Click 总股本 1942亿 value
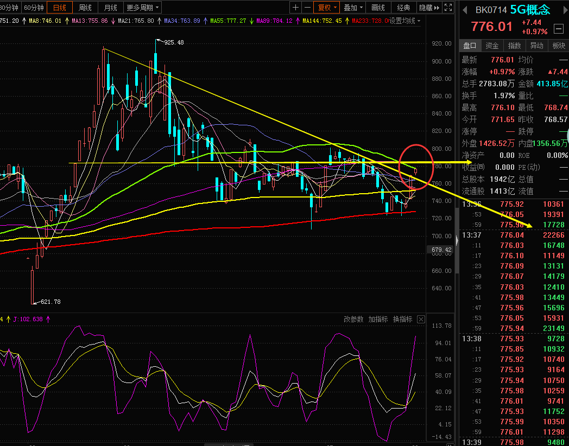Viewport: 569px width, 446px height. coord(502,179)
